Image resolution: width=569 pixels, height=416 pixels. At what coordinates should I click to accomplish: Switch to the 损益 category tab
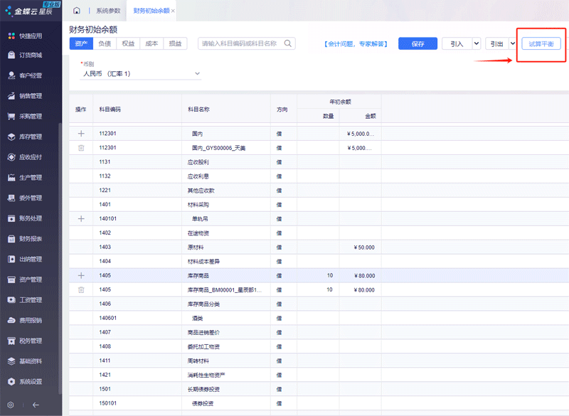[175, 43]
